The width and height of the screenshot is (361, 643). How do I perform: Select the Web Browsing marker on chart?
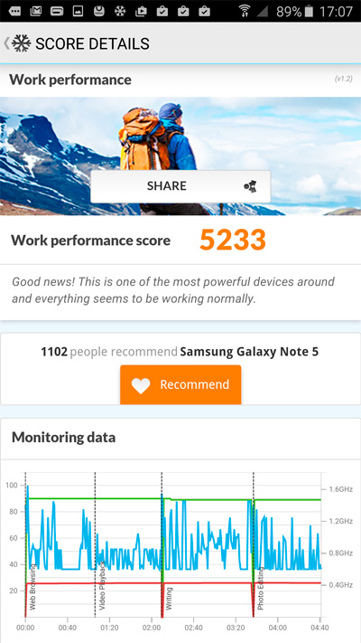[x=32, y=587]
